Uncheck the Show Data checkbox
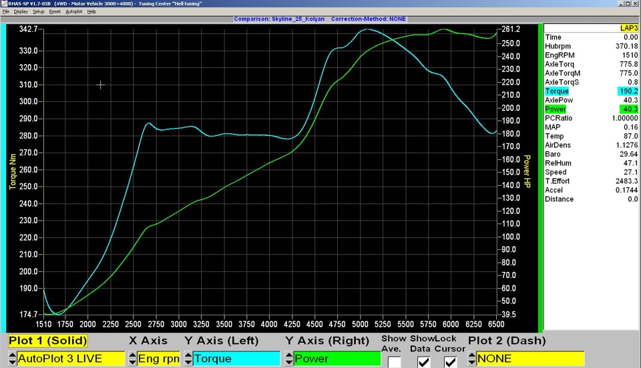 (424, 362)
